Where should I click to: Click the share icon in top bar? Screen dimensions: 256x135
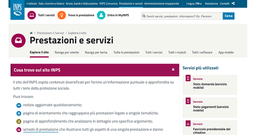coord(233,3)
